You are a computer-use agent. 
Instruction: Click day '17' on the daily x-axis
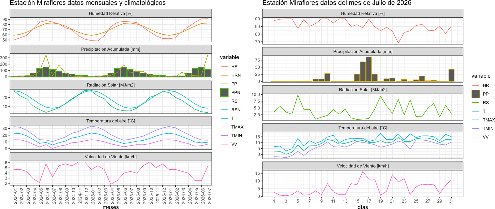point(369,201)
